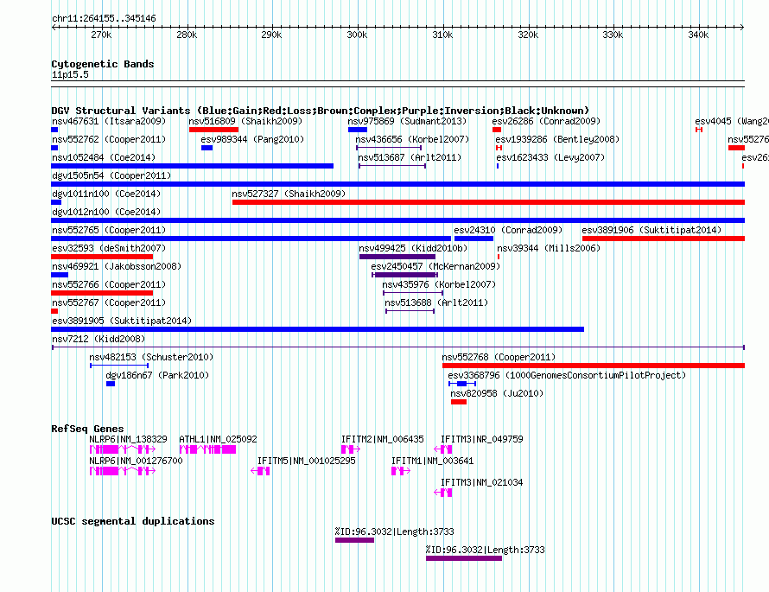The width and height of the screenshot is (769, 592).
Task: Click UCSC segmental duplications track title
Action: pyautogui.click(x=133, y=521)
